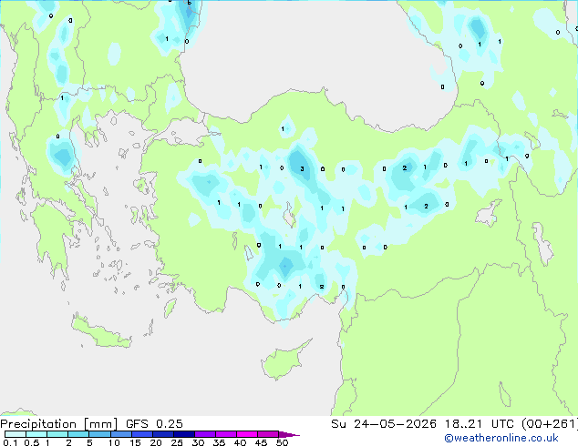Click the '18..21' forecast hours text
This screenshot has width=578, height=446.
(462, 424)
